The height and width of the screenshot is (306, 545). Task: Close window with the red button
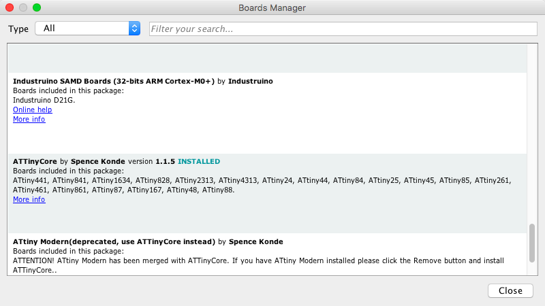tap(10, 7)
